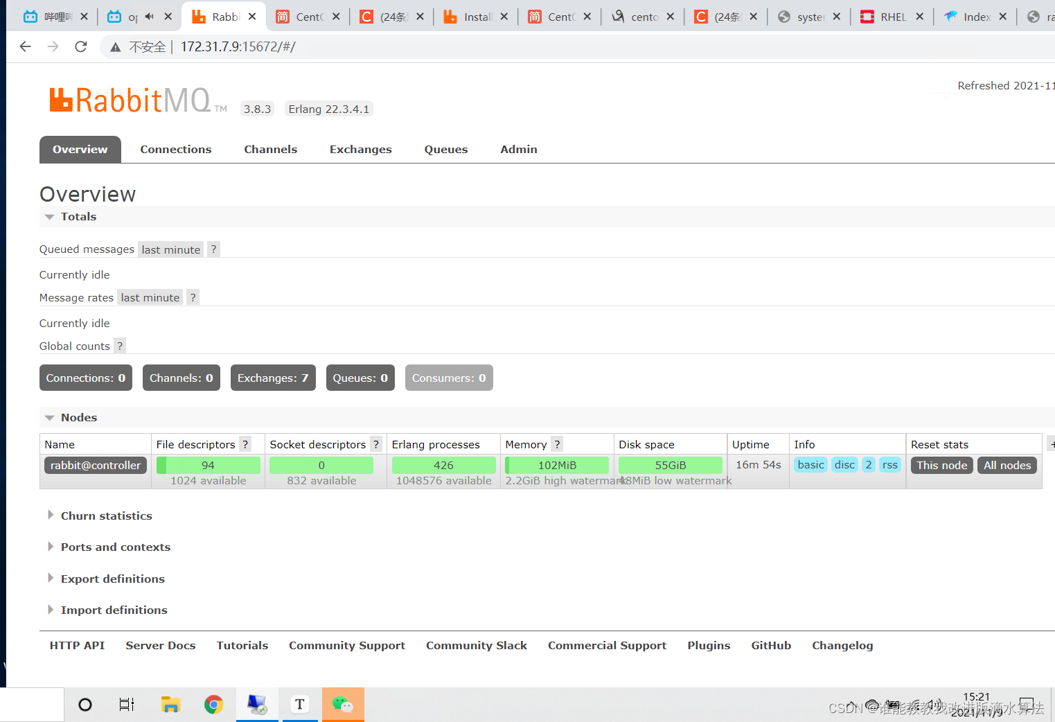Open File descriptors help question mark

245,444
